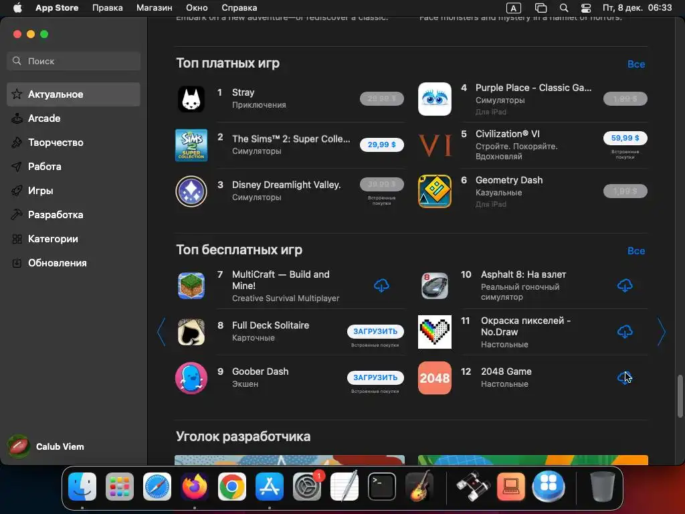
Task: Click ЗАГРУЗИТЬ for Goober Dash
Action: (x=375, y=377)
